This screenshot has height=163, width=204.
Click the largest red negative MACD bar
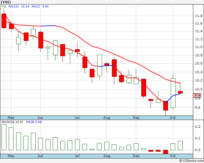tap(166, 152)
